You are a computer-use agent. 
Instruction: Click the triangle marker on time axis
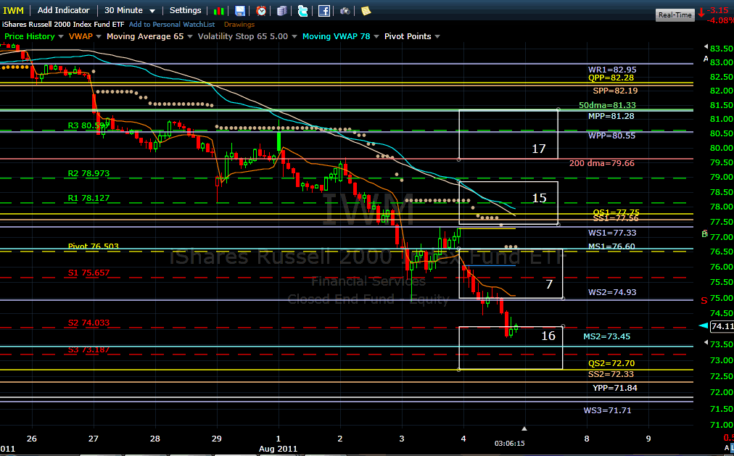click(524, 428)
